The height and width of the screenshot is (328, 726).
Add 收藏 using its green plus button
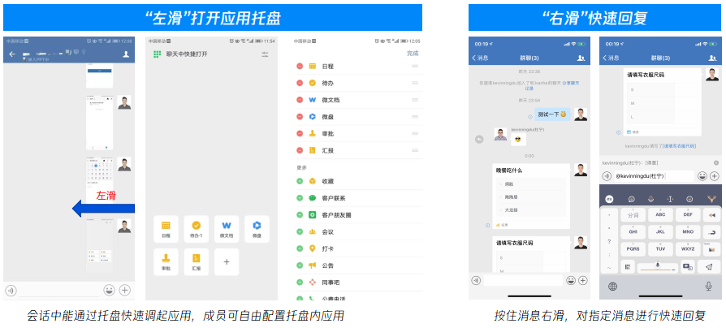click(x=300, y=181)
